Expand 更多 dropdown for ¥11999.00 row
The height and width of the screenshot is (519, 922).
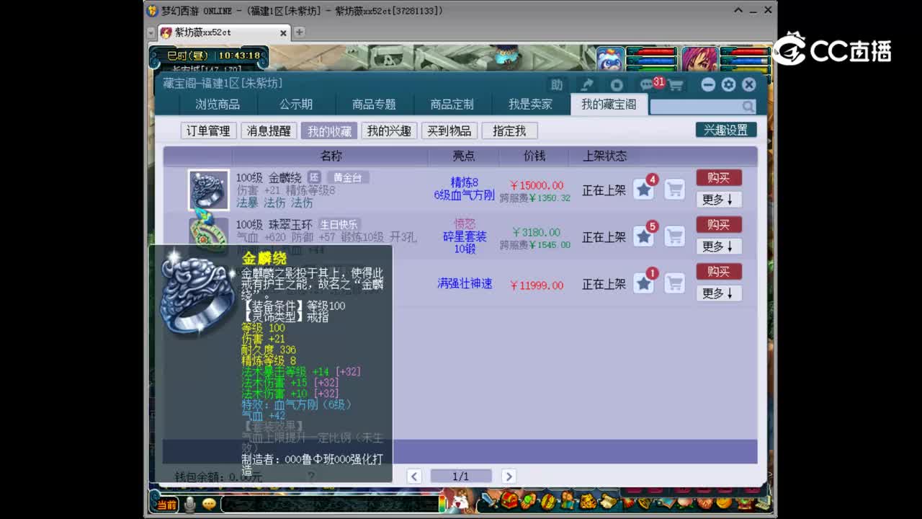tap(719, 293)
